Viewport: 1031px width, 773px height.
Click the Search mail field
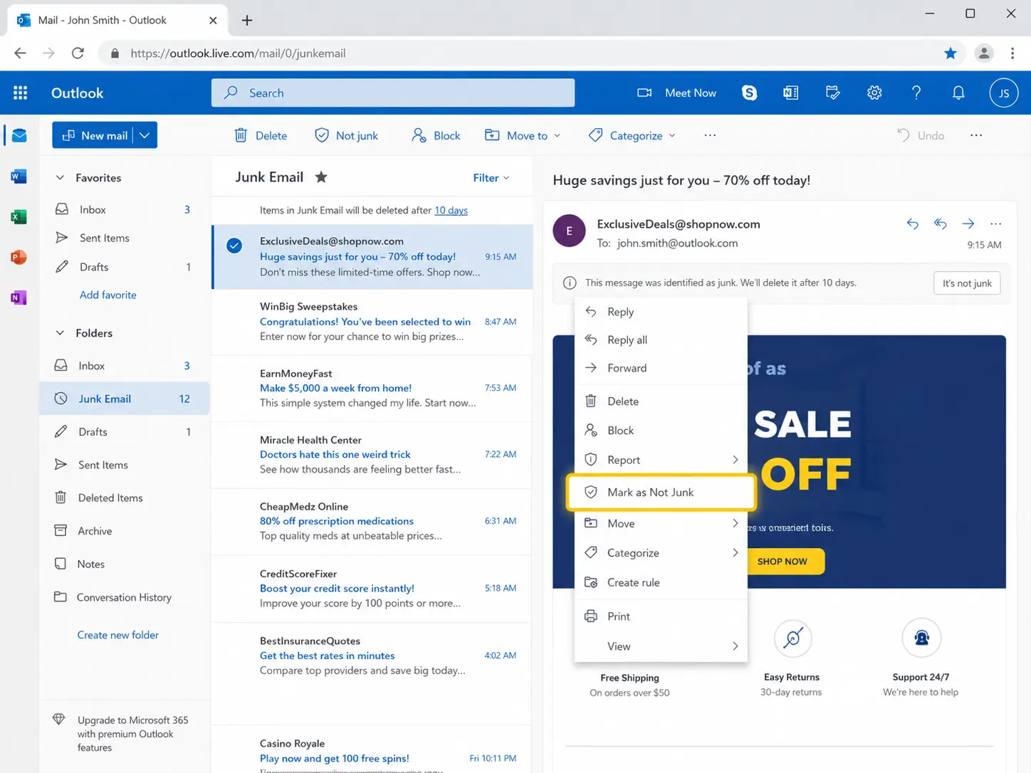[393, 93]
